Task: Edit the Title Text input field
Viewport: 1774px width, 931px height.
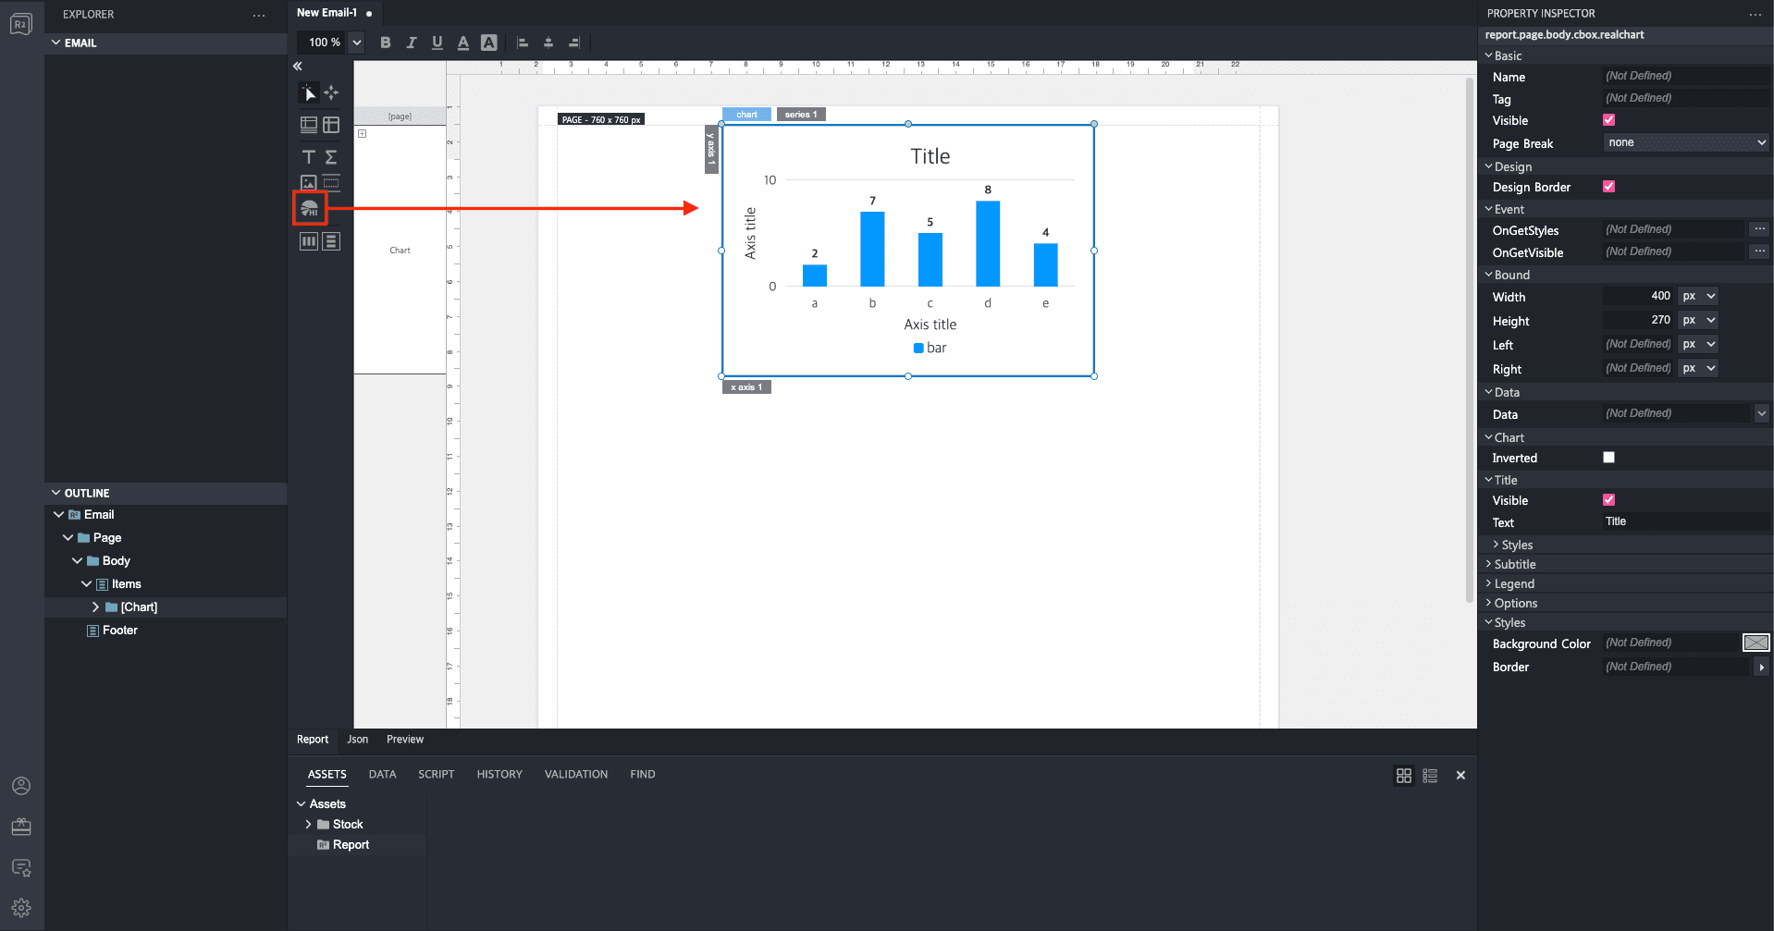Action: click(x=1686, y=521)
